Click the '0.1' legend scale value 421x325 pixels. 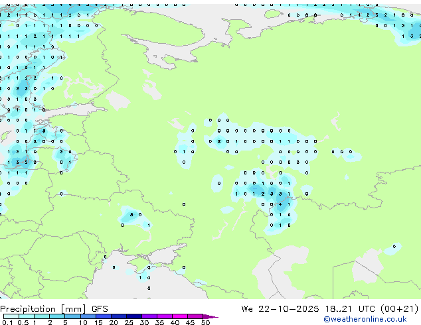7,322
